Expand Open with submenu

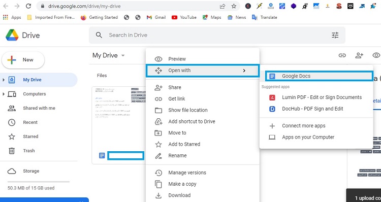click(x=203, y=71)
